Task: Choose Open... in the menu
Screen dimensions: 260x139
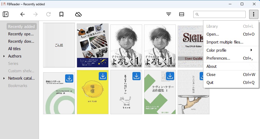Action: coord(231,34)
